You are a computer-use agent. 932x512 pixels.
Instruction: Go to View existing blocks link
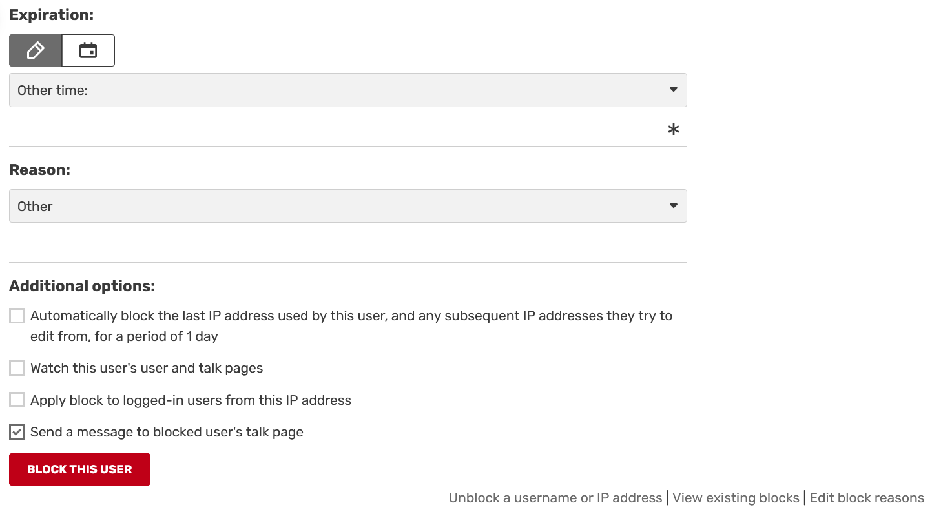[x=736, y=498]
